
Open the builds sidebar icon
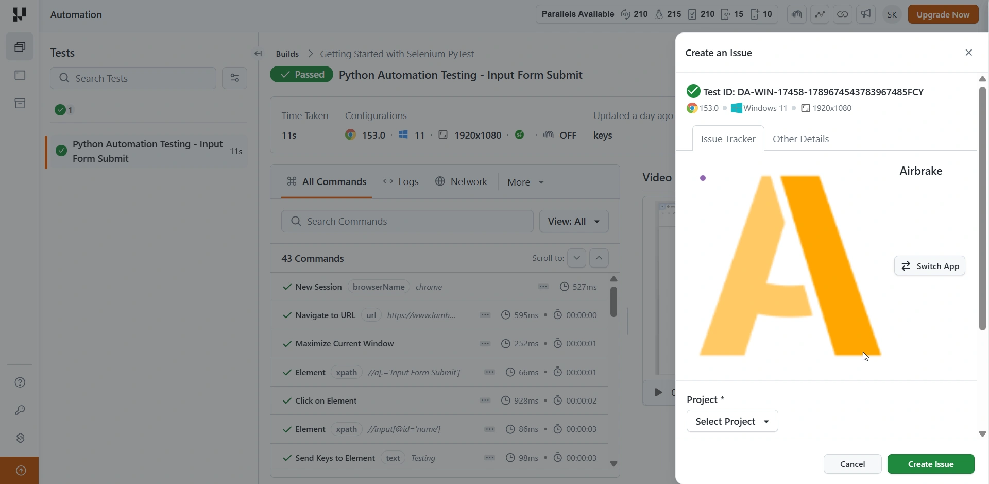coord(20,47)
